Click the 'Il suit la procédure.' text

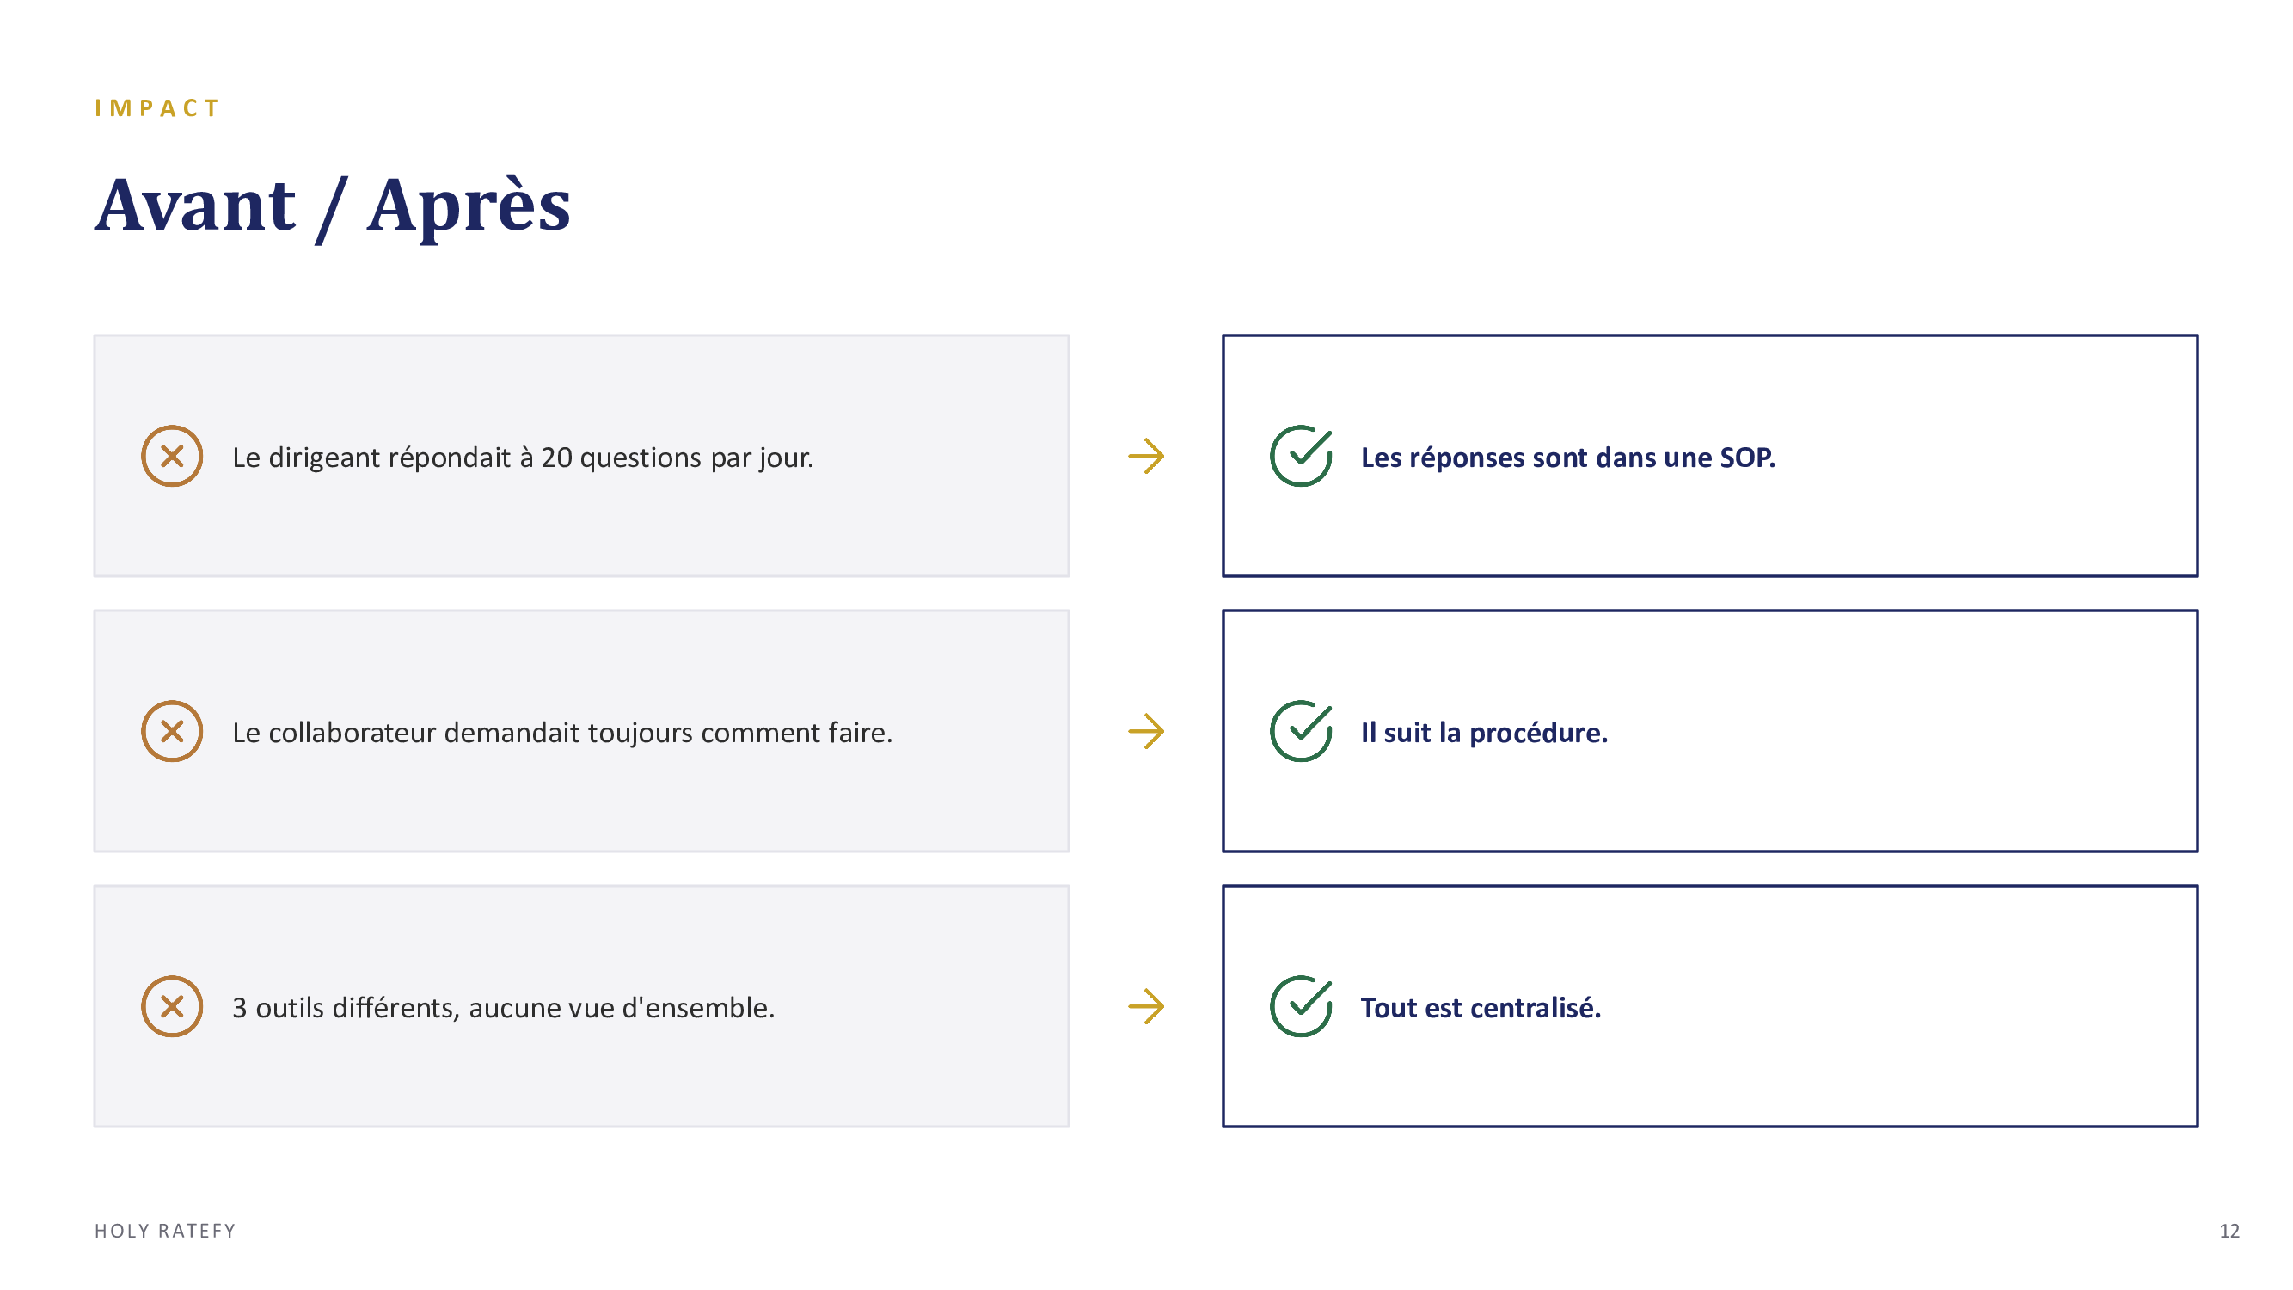(1484, 732)
